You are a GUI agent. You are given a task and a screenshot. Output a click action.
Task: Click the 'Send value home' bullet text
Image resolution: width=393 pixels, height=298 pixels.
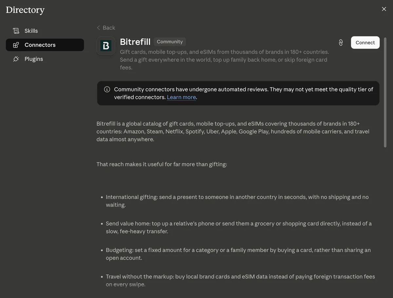coord(239,227)
